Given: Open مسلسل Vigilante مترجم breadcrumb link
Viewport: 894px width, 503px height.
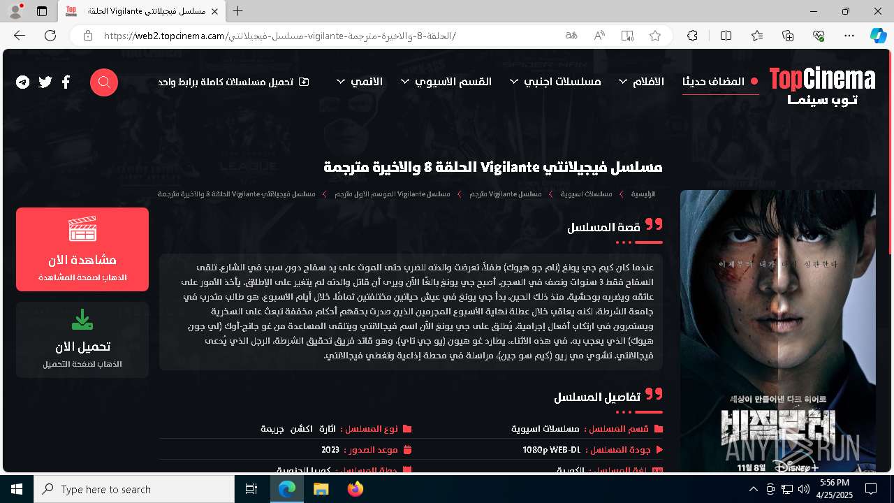Looking at the screenshot, I should pos(505,194).
